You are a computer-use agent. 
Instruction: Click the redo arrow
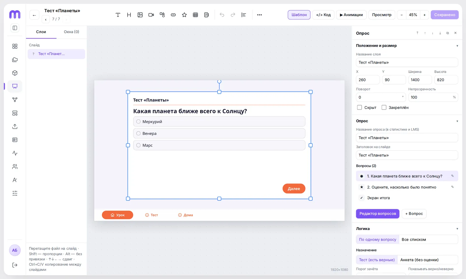(233, 15)
